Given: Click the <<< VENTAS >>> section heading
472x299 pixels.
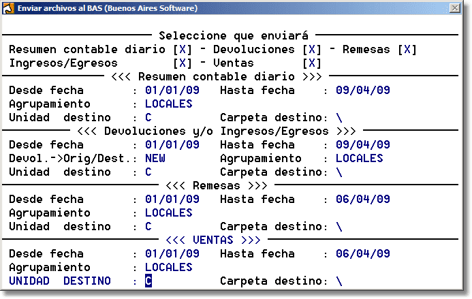Looking at the screenshot, I should tap(213, 240).
